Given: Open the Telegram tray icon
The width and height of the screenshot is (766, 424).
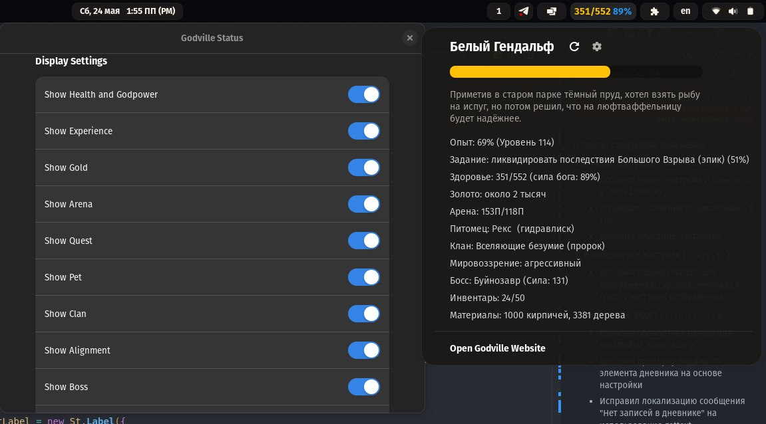Looking at the screenshot, I should pos(524,11).
